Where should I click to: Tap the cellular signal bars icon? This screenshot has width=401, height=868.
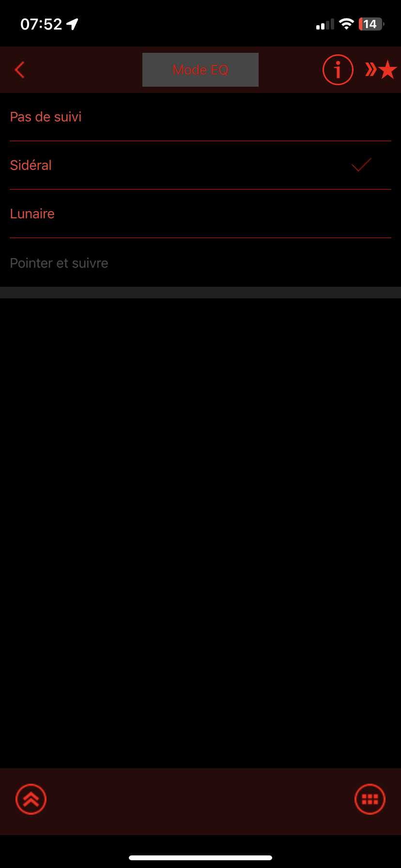(325, 24)
